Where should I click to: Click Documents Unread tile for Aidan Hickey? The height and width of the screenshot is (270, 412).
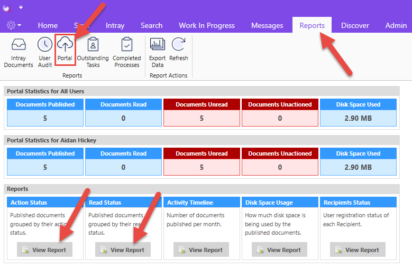(x=202, y=161)
